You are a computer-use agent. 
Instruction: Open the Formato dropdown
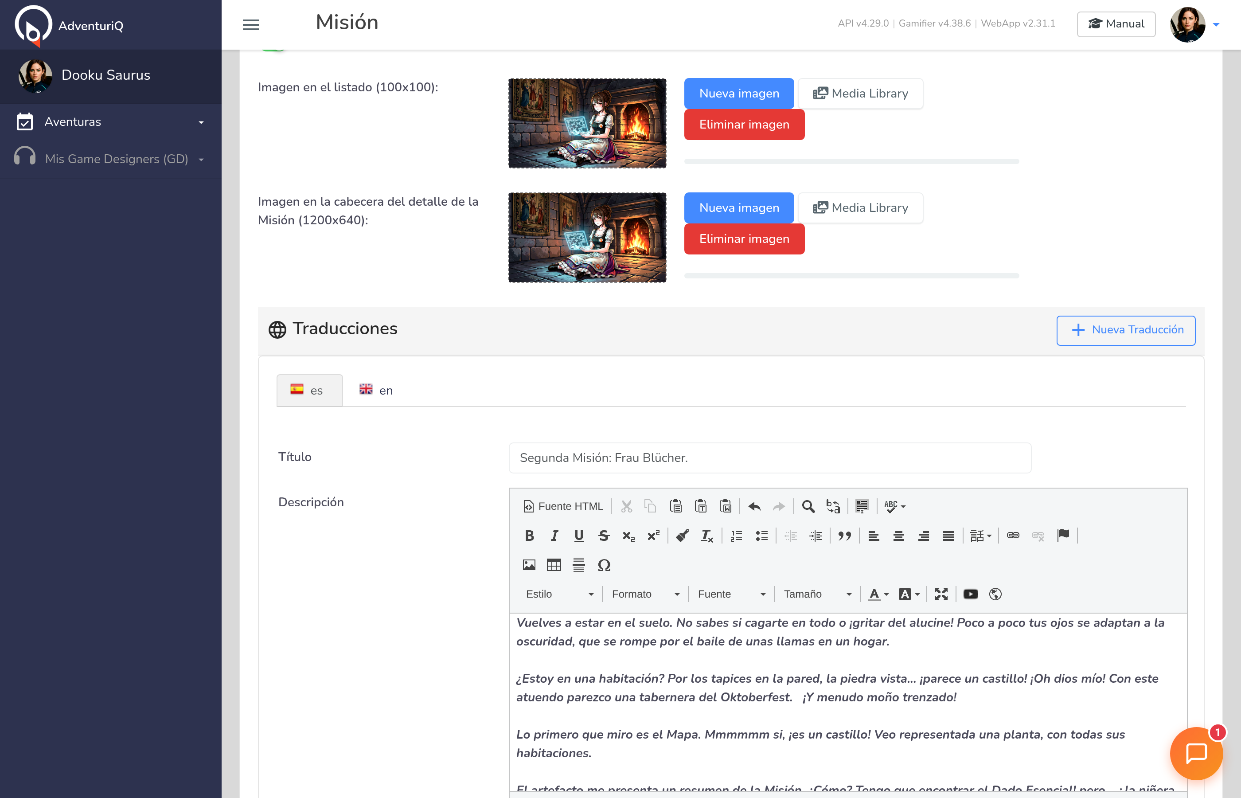coord(645,595)
